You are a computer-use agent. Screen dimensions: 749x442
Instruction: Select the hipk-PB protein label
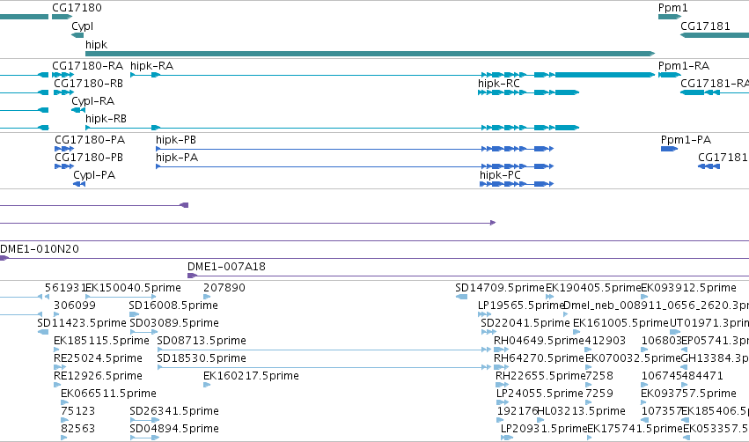176,140
